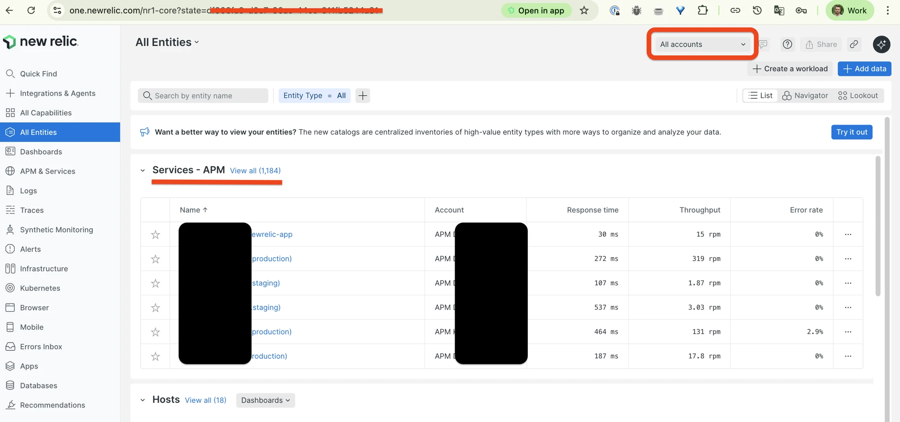Open the Traces view

pos(31,210)
